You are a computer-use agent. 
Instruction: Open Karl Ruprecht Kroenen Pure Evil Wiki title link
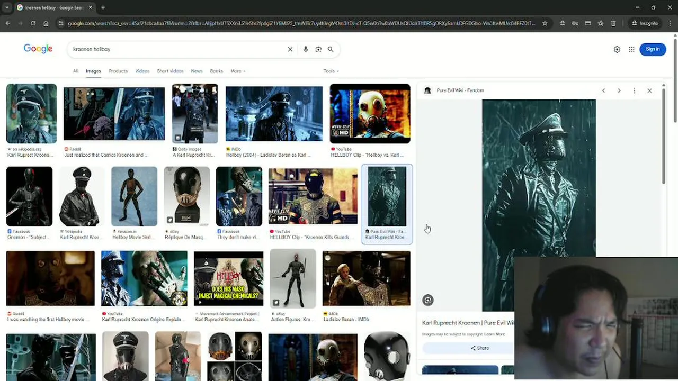point(468,323)
